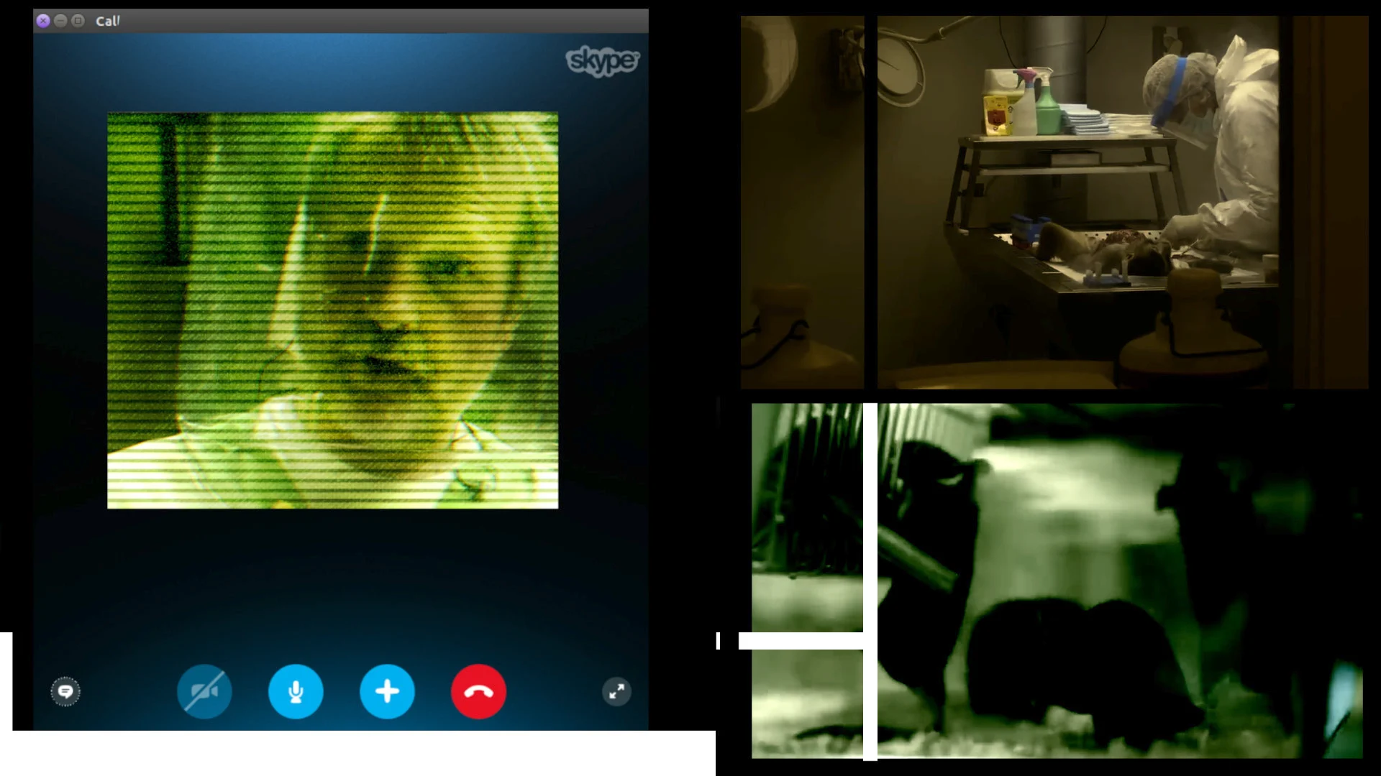Add participants with the plus button
Viewport: 1381px width, 776px height.
(387, 692)
